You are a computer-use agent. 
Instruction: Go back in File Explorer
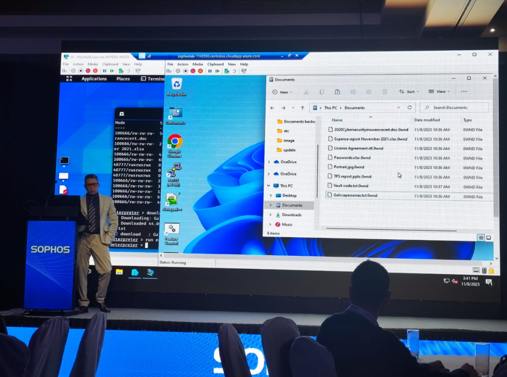(272, 108)
